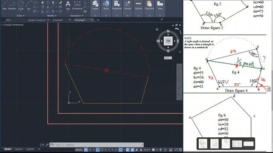The height and width of the screenshot is (153, 273).
Task: Select the first page thumbnail in PDF viewer
Action: tap(203, 144)
